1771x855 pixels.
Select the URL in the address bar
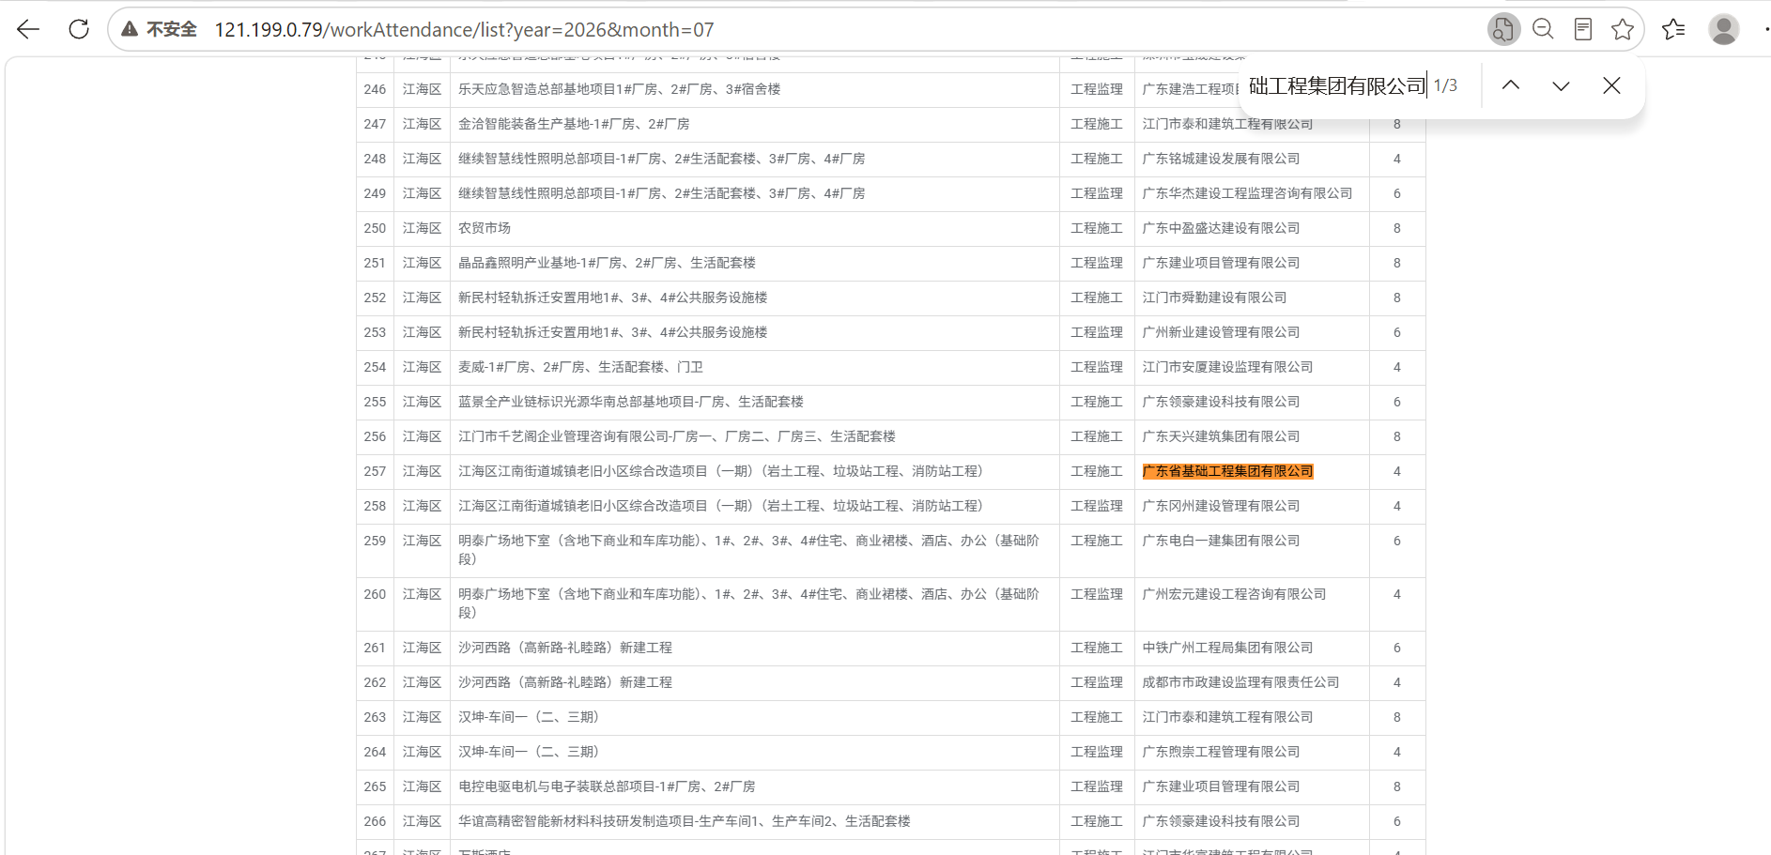(x=464, y=29)
